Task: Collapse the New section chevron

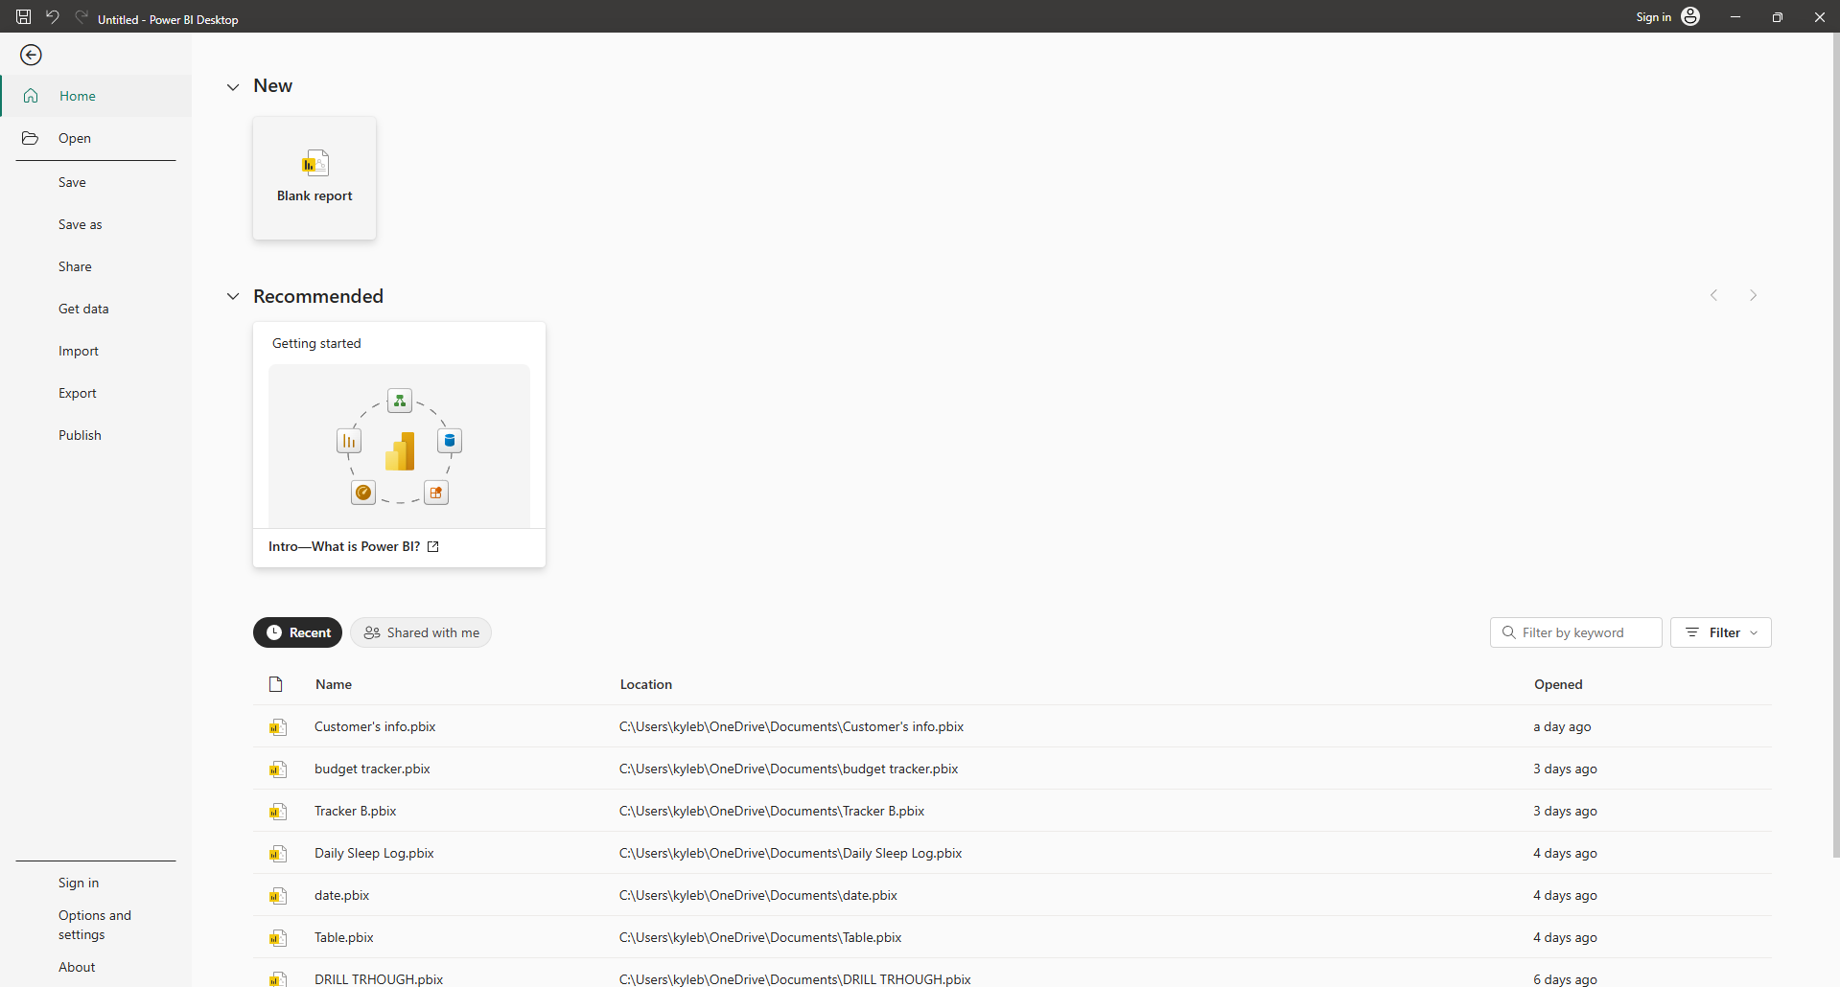Action: pos(233,87)
